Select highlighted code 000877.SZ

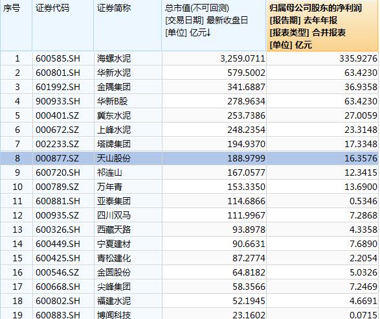(58, 159)
